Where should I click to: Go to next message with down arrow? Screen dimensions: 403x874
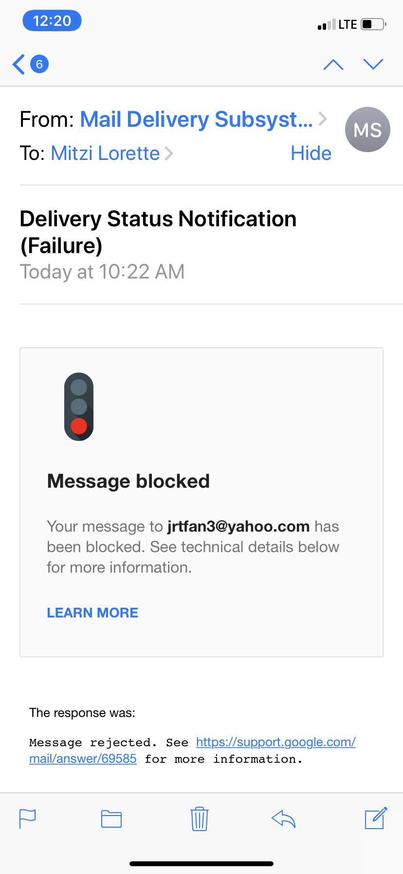373,64
